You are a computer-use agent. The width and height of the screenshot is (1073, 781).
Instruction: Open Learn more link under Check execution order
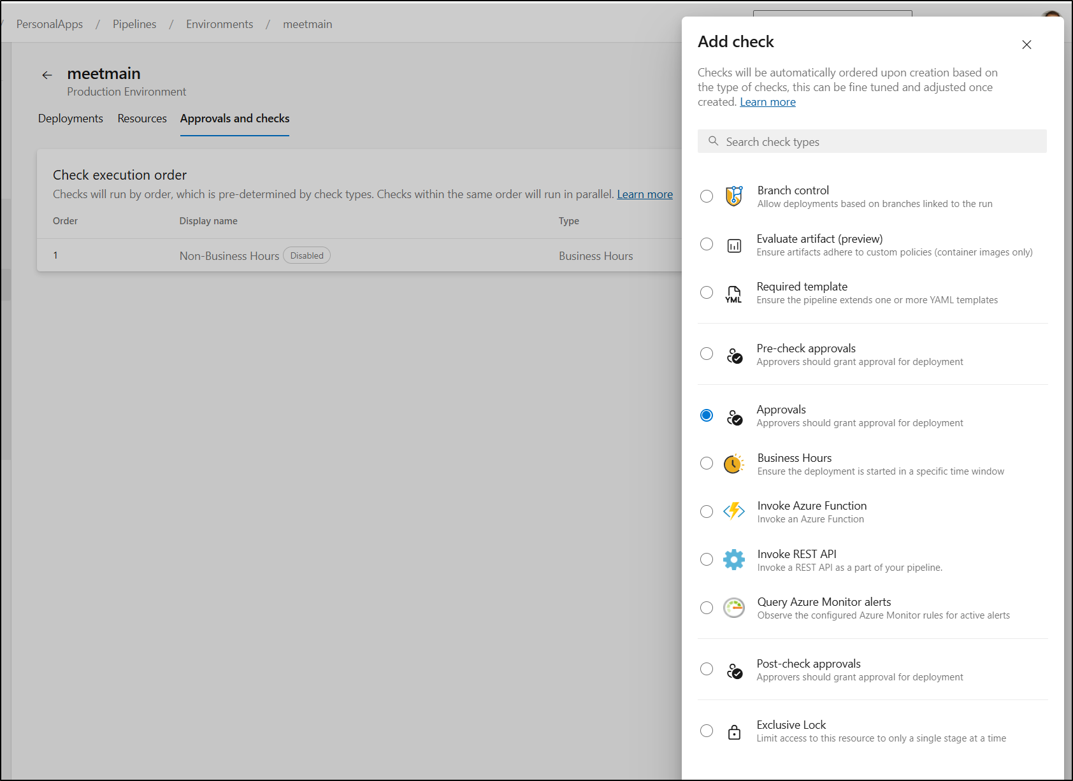click(645, 194)
